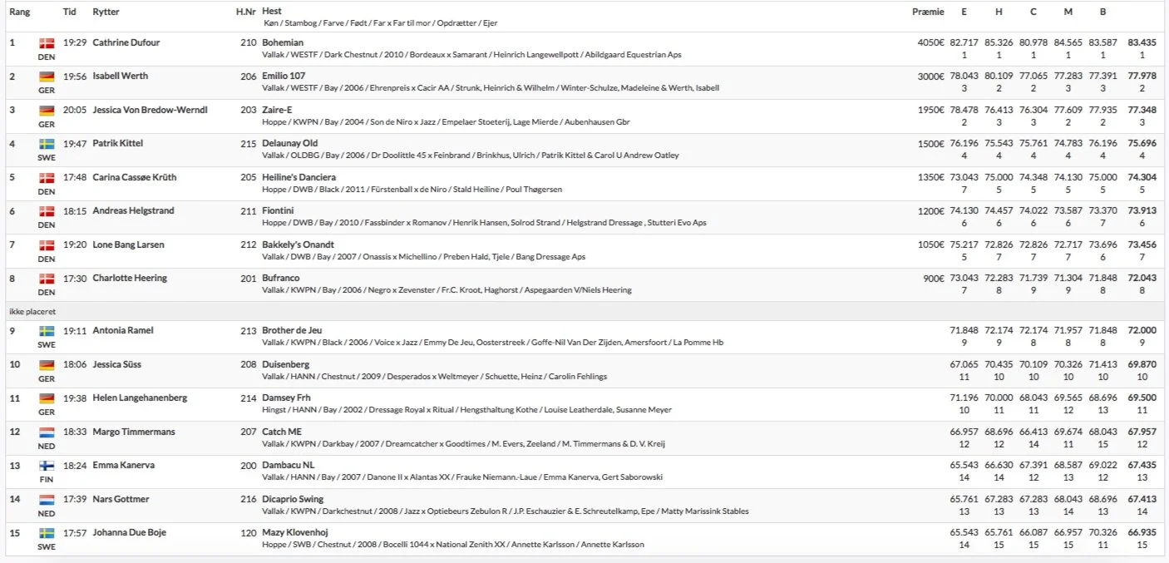Click the Danish flag beside Cathrine Dufour
Screen dimensions: 1169x563
point(47,43)
